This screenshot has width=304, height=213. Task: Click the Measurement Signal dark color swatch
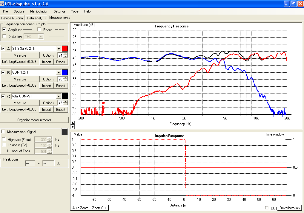point(65,132)
